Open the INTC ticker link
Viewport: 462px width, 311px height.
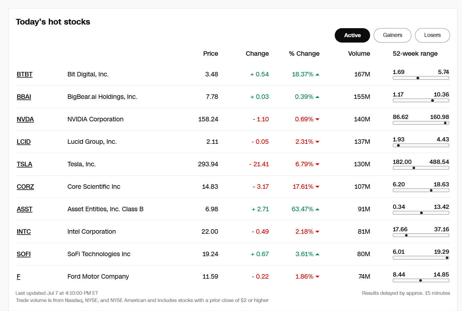click(x=24, y=232)
